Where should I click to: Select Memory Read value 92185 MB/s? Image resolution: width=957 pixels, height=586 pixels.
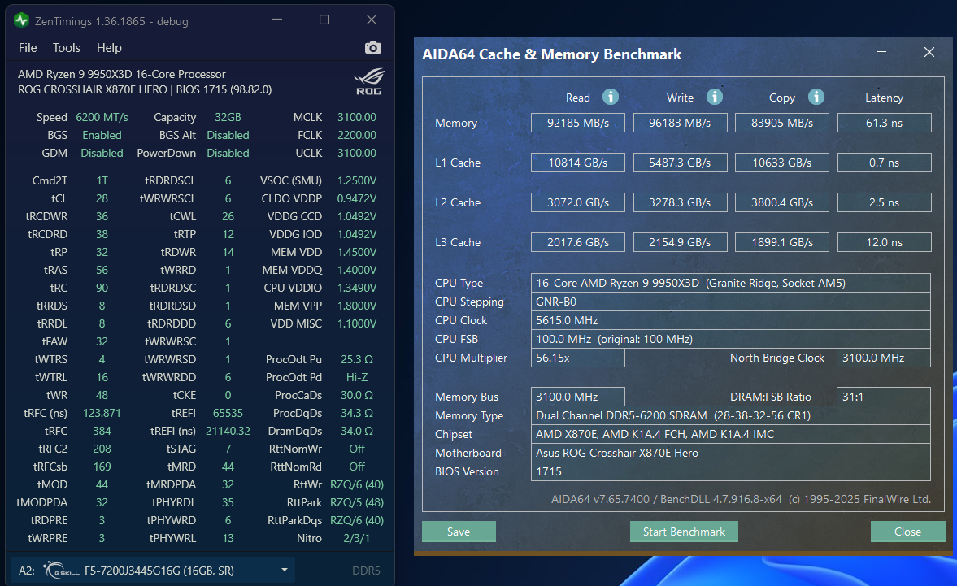tap(578, 123)
